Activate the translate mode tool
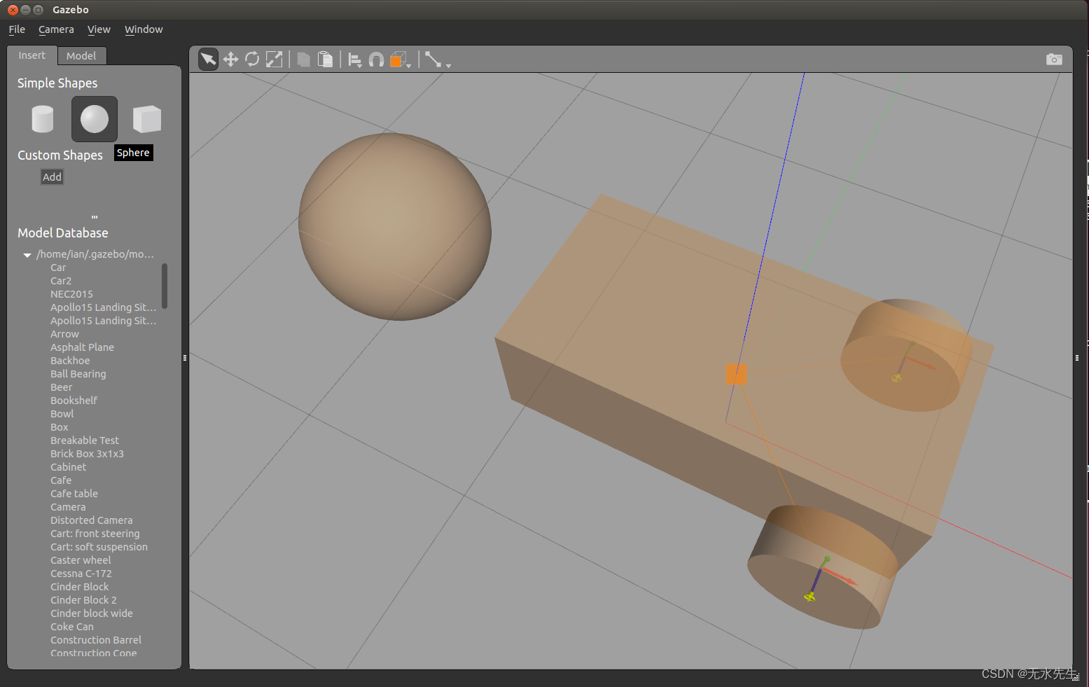 pos(230,60)
